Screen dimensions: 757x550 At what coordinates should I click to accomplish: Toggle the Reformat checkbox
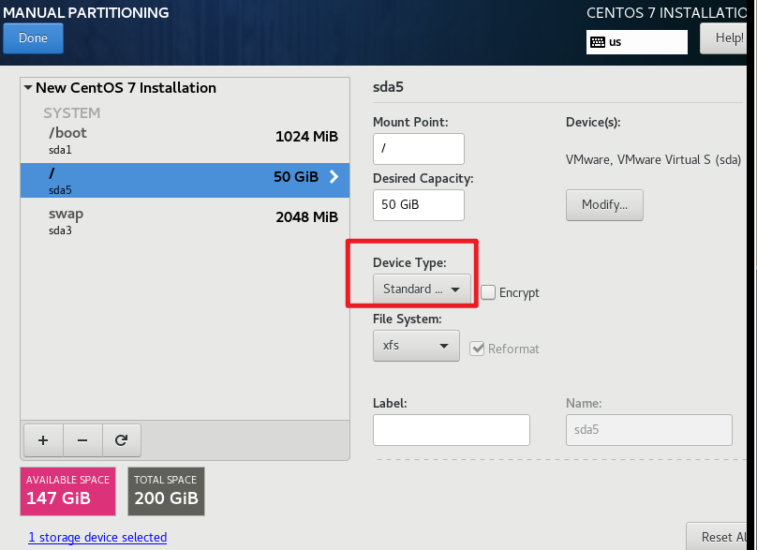(x=477, y=349)
